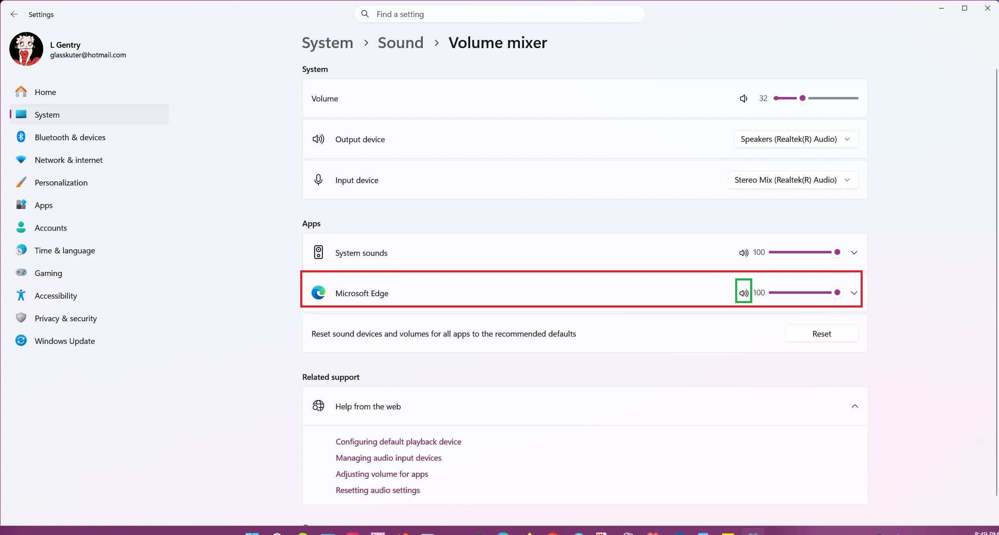Viewport: 999px width, 535px height.
Task: Go to Time & language settings
Action: (x=89, y=251)
